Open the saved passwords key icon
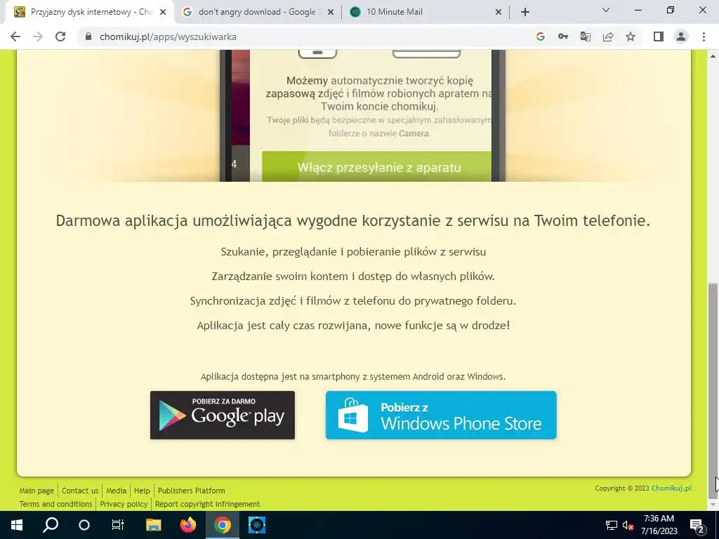This screenshot has width=719, height=539. point(562,36)
